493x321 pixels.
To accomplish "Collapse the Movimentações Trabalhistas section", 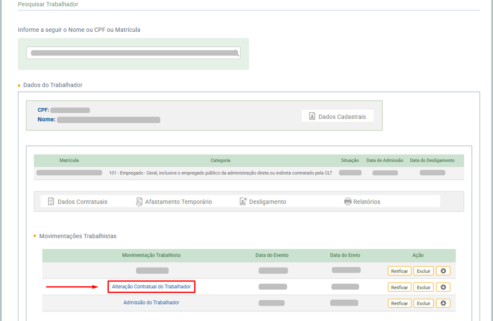I will click(35, 236).
